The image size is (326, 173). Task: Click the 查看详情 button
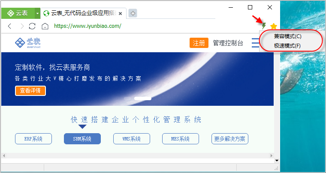click(30, 91)
